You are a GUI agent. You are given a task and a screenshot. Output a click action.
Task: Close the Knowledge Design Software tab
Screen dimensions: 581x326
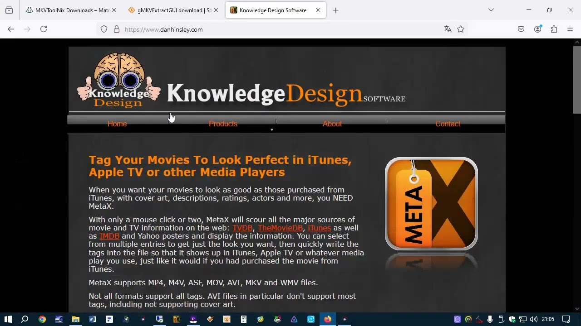click(x=318, y=10)
